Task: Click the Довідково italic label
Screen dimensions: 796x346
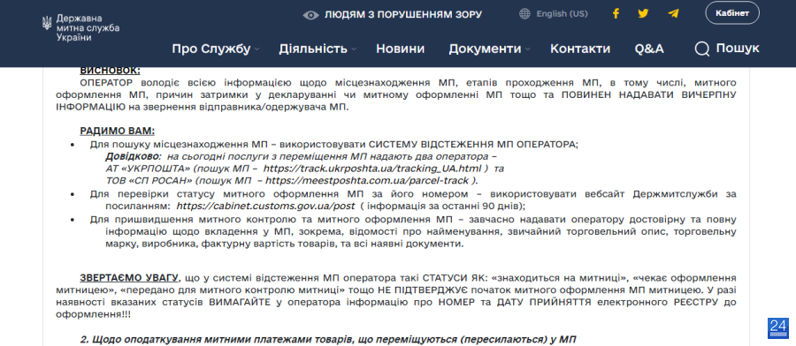Action: tap(134, 156)
